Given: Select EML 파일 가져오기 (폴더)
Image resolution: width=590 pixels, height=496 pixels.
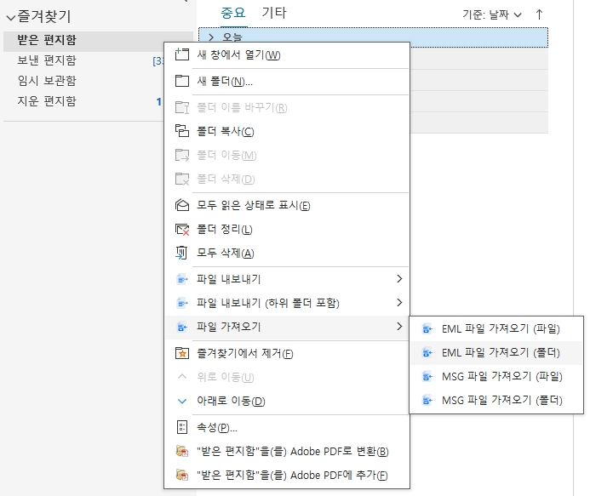Looking at the screenshot, I should tap(501, 351).
